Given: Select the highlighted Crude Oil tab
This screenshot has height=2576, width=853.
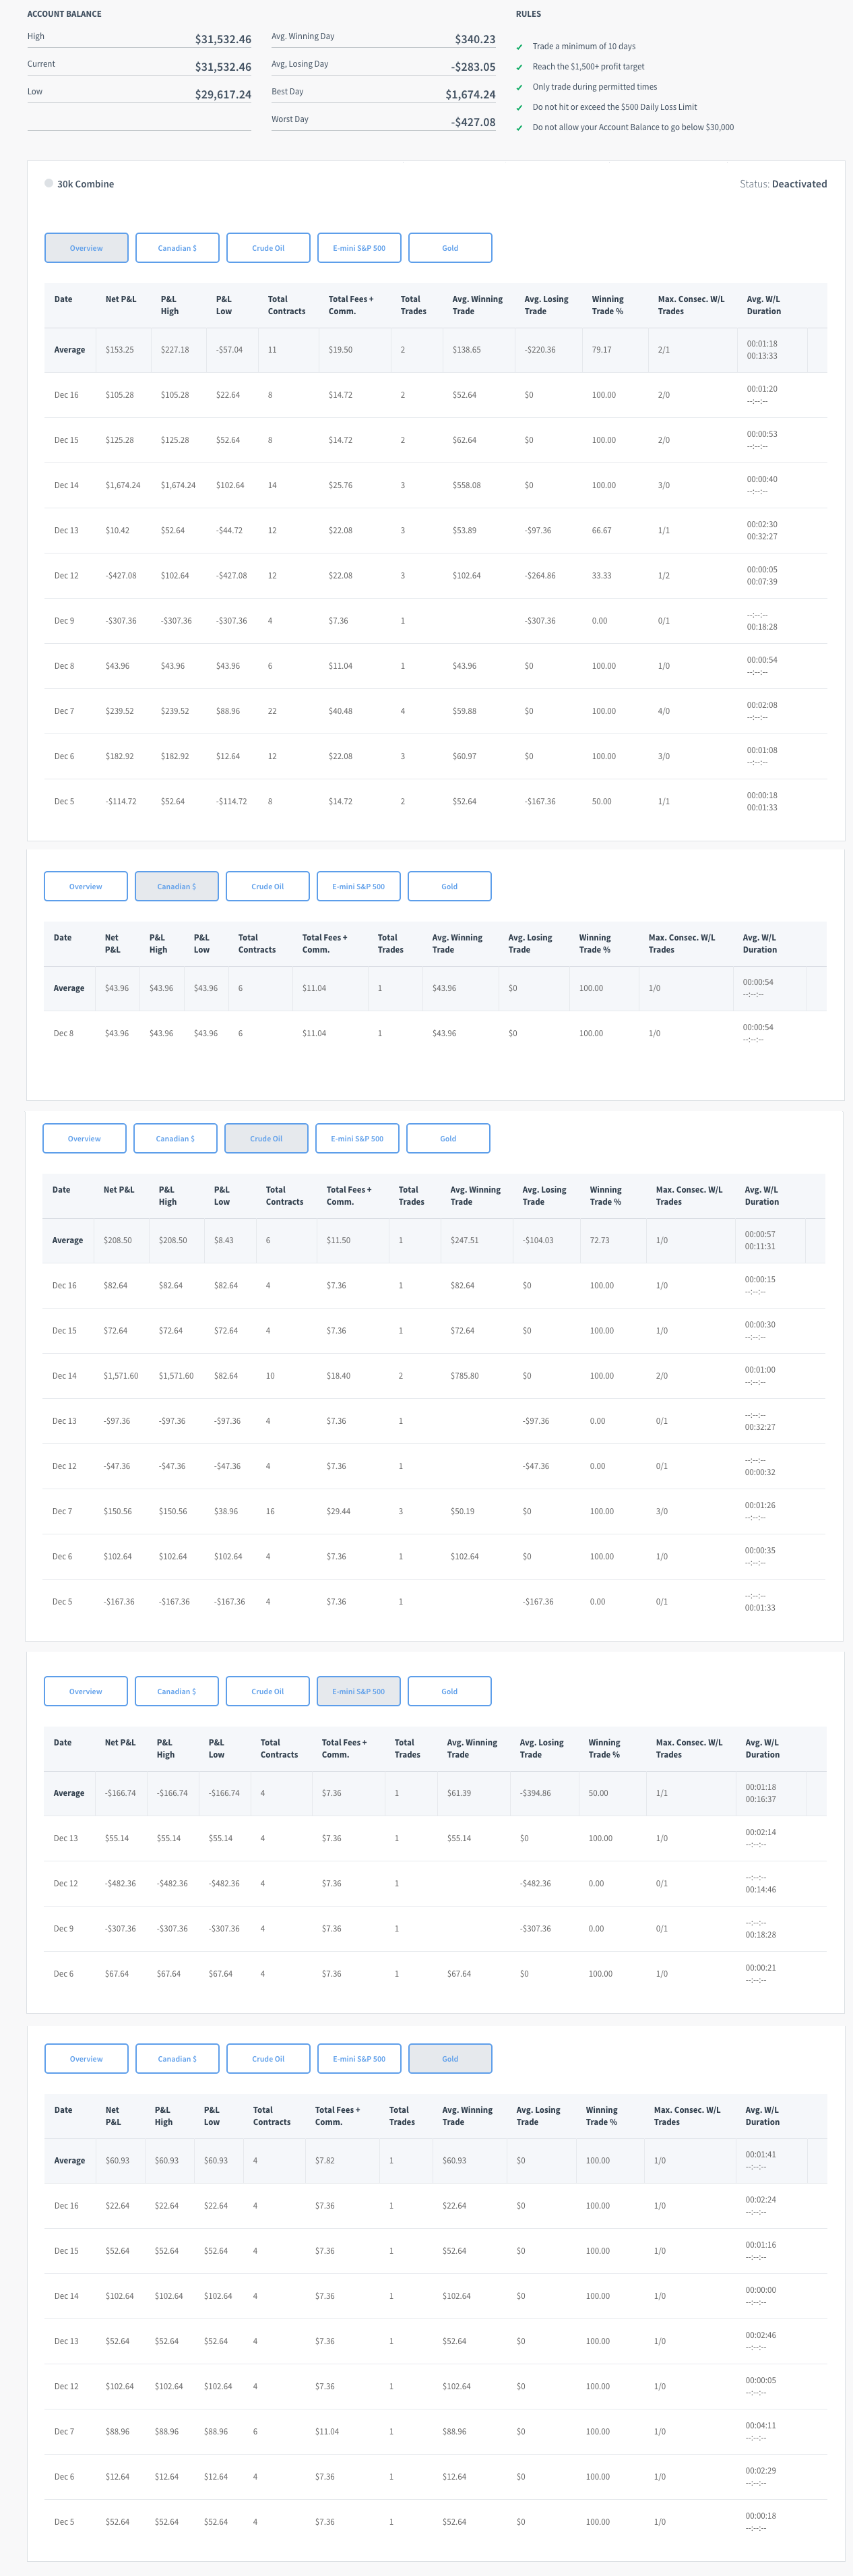Looking at the screenshot, I should click(x=266, y=1138).
